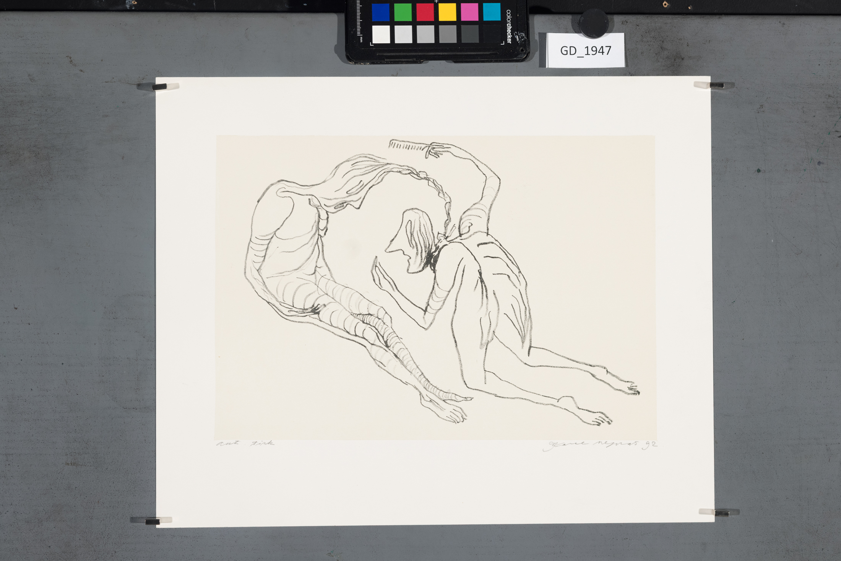The width and height of the screenshot is (841, 561).
Task: Click the red color swatch
Action: (425, 12)
